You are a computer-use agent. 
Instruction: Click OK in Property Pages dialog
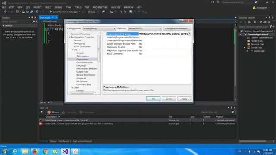154,99
